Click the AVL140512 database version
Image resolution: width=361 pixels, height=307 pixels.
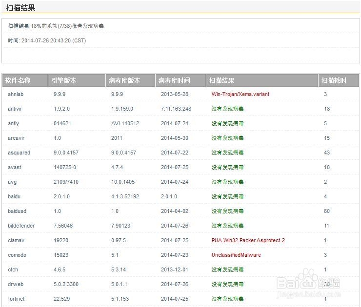click(125, 123)
